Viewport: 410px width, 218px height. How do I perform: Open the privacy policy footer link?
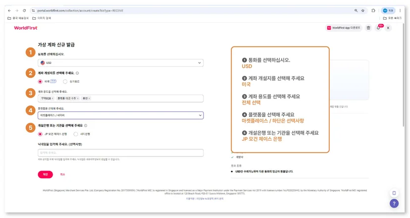tap(205, 199)
